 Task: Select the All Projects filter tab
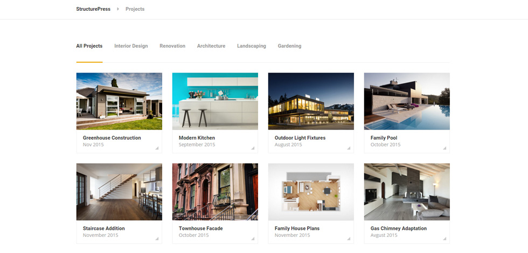(89, 46)
